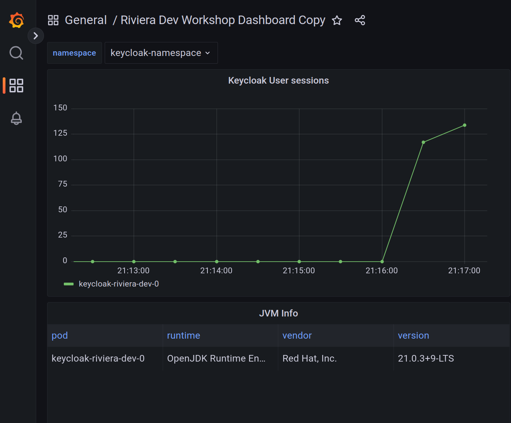Click the green legend color swatch

[x=69, y=284]
